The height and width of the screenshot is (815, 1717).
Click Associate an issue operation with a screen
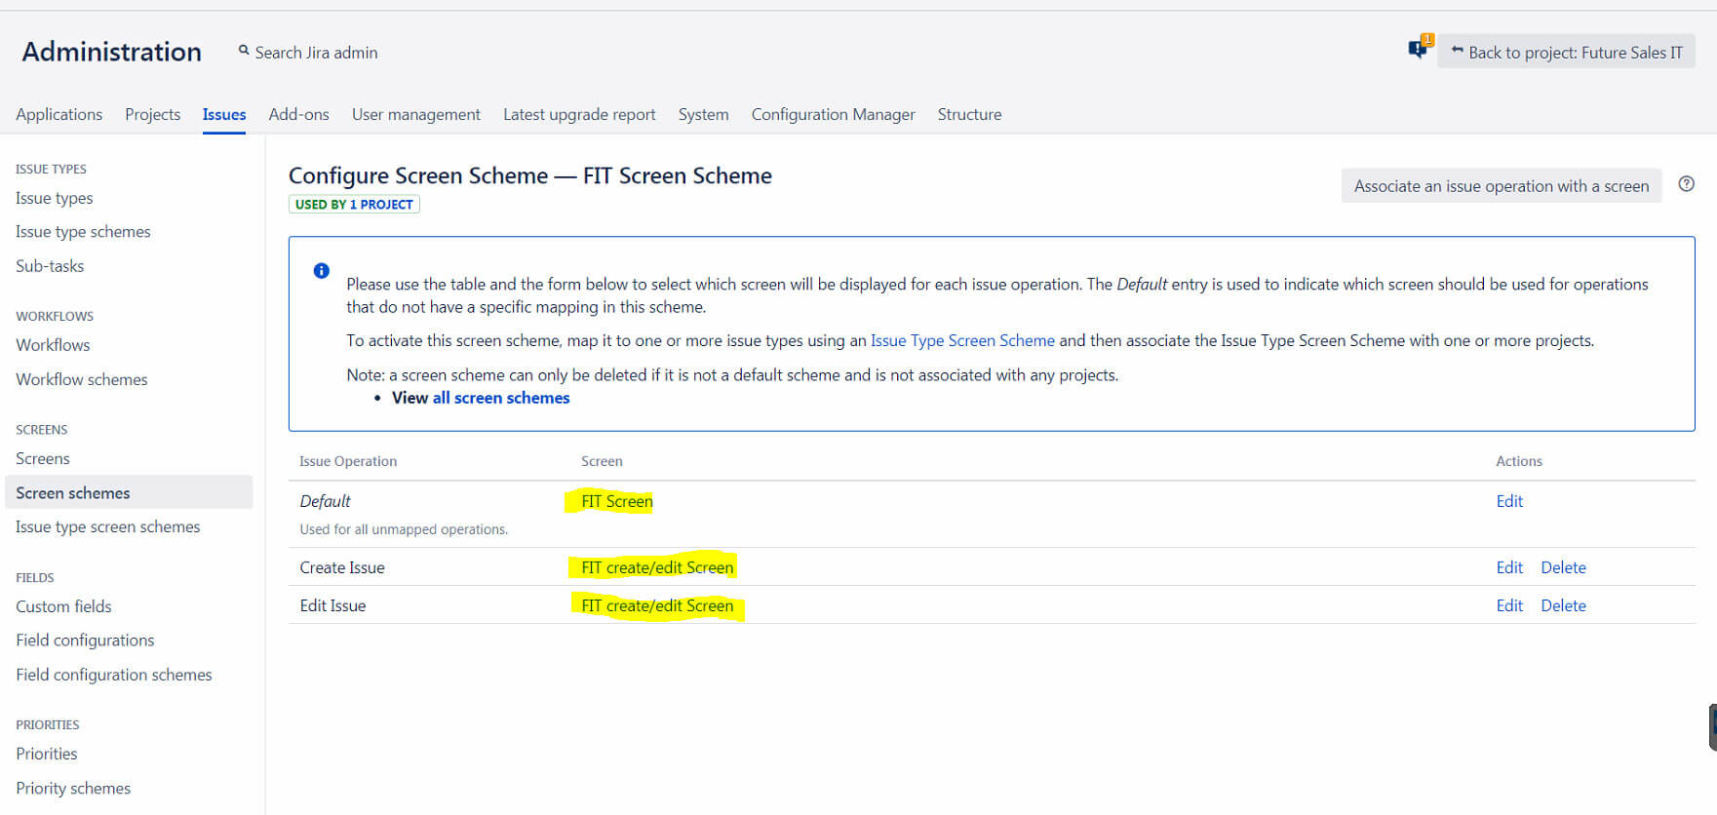coord(1501,186)
